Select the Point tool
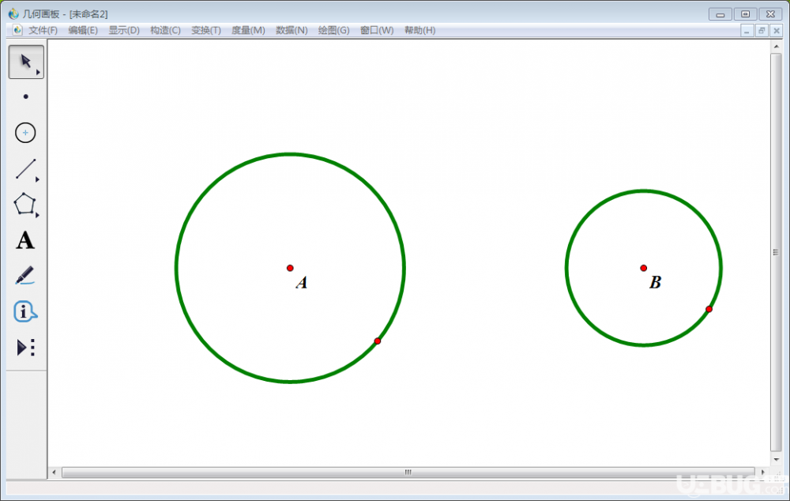This screenshot has width=790, height=501. click(x=26, y=96)
